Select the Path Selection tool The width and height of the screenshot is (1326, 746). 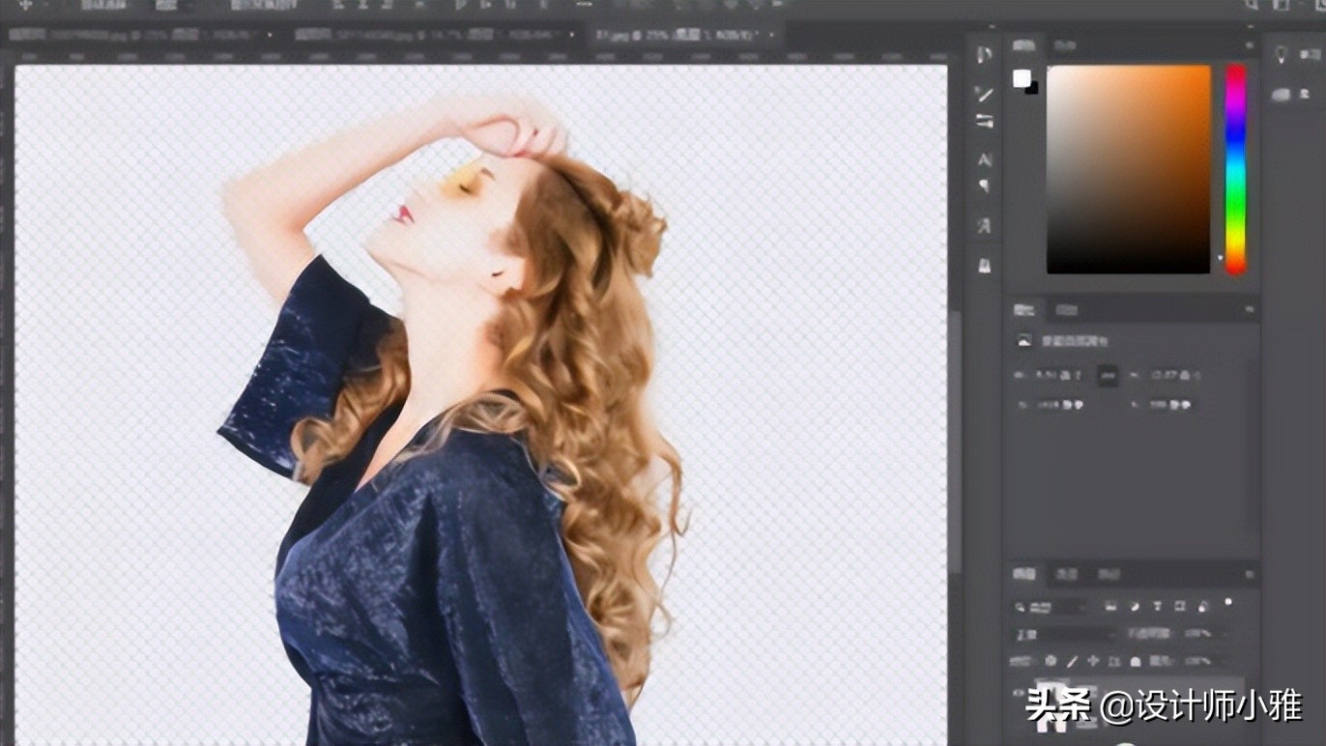coord(983,186)
